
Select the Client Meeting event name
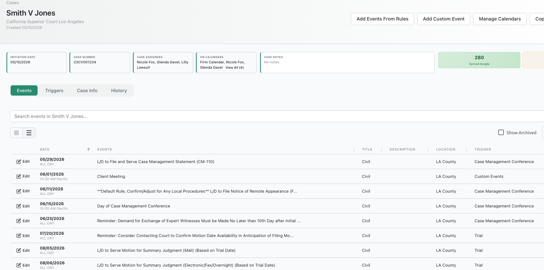coord(111,176)
